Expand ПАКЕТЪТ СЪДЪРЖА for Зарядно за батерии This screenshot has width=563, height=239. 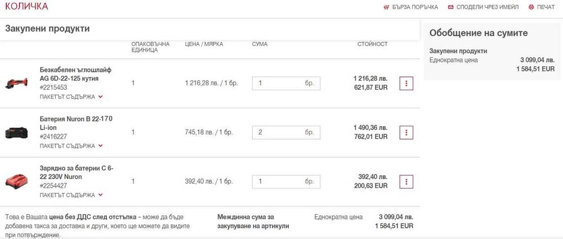point(71,195)
